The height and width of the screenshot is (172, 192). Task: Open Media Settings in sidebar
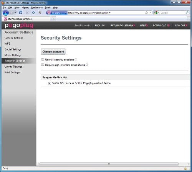[x=13, y=55]
